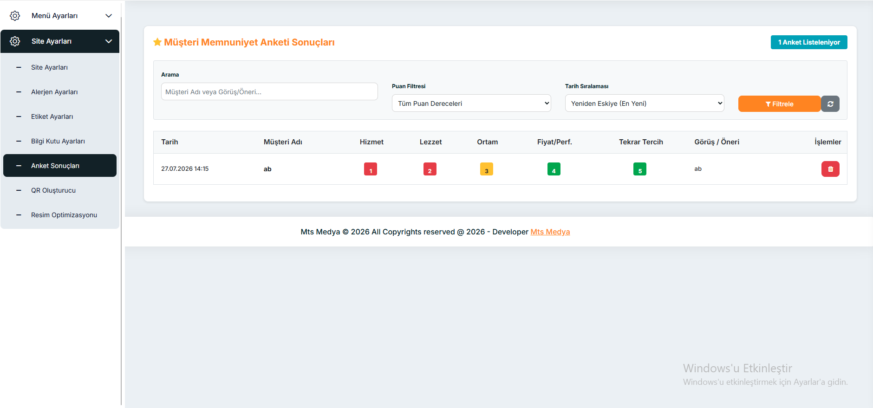The image size is (873, 408).
Task: Click the Tarih Sıralaması label
Action: 586,86
